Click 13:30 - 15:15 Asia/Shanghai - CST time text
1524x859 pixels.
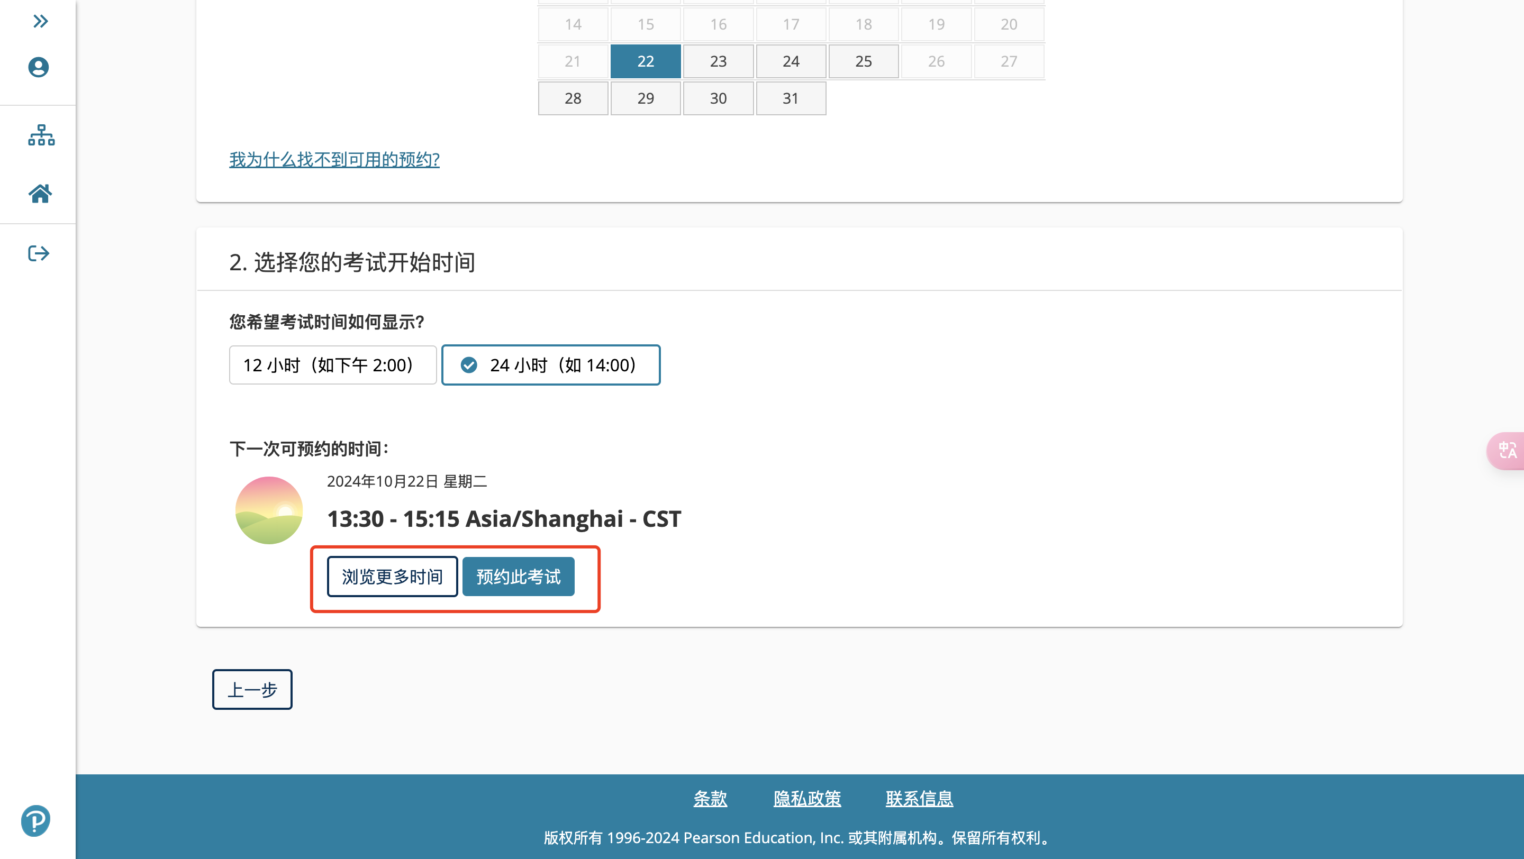pyautogui.click(x=504, y=518)
